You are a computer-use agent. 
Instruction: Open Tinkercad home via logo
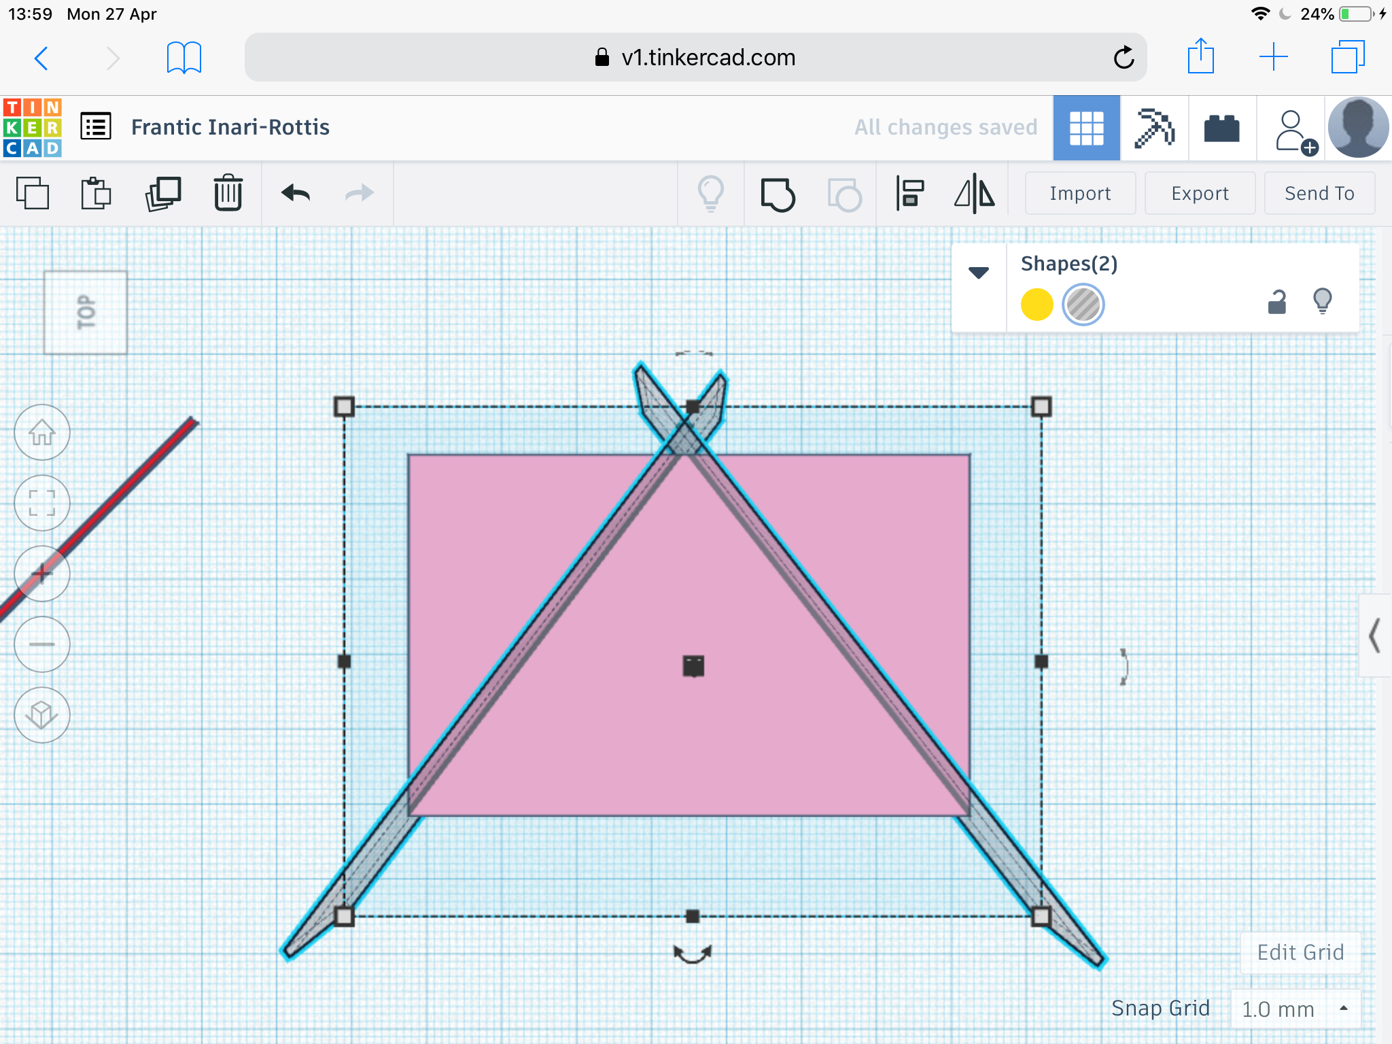coord(33,127)
